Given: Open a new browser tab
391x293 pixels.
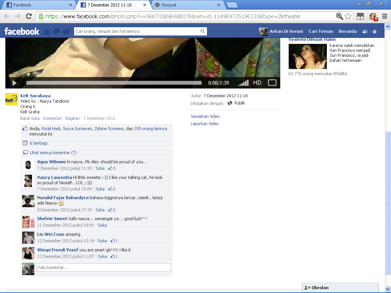Looking at the screenshot, I should point(232,5).
